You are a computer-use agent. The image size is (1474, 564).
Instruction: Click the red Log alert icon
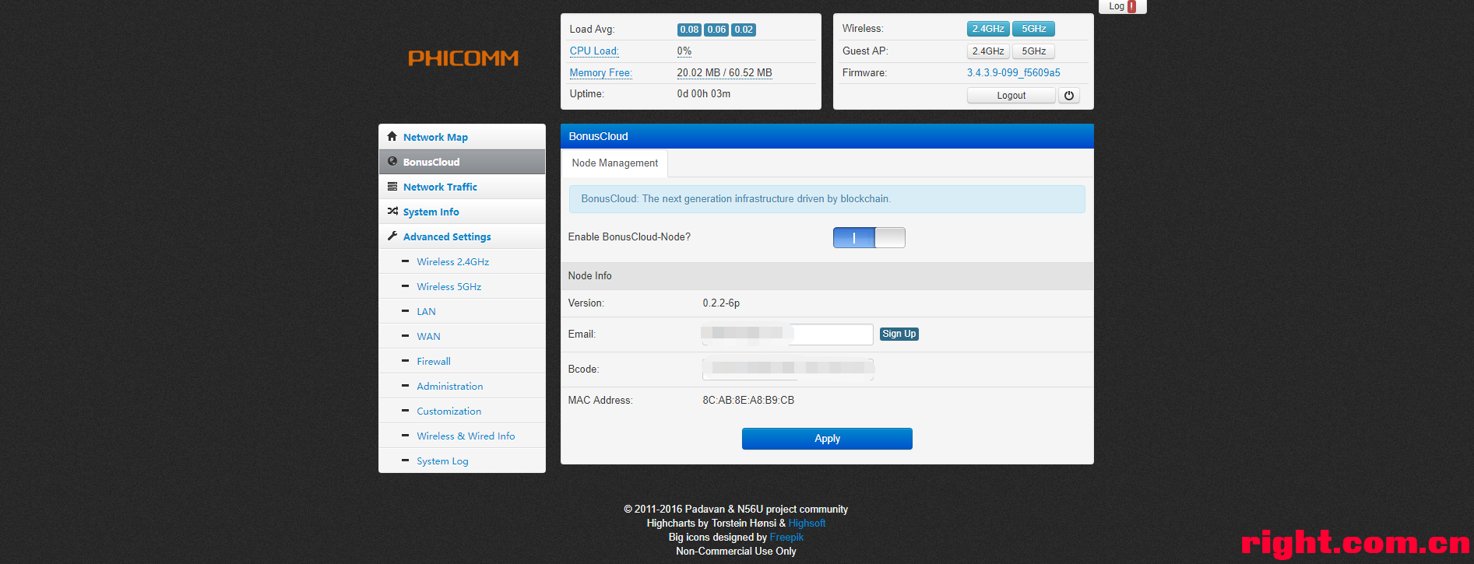1132,6
